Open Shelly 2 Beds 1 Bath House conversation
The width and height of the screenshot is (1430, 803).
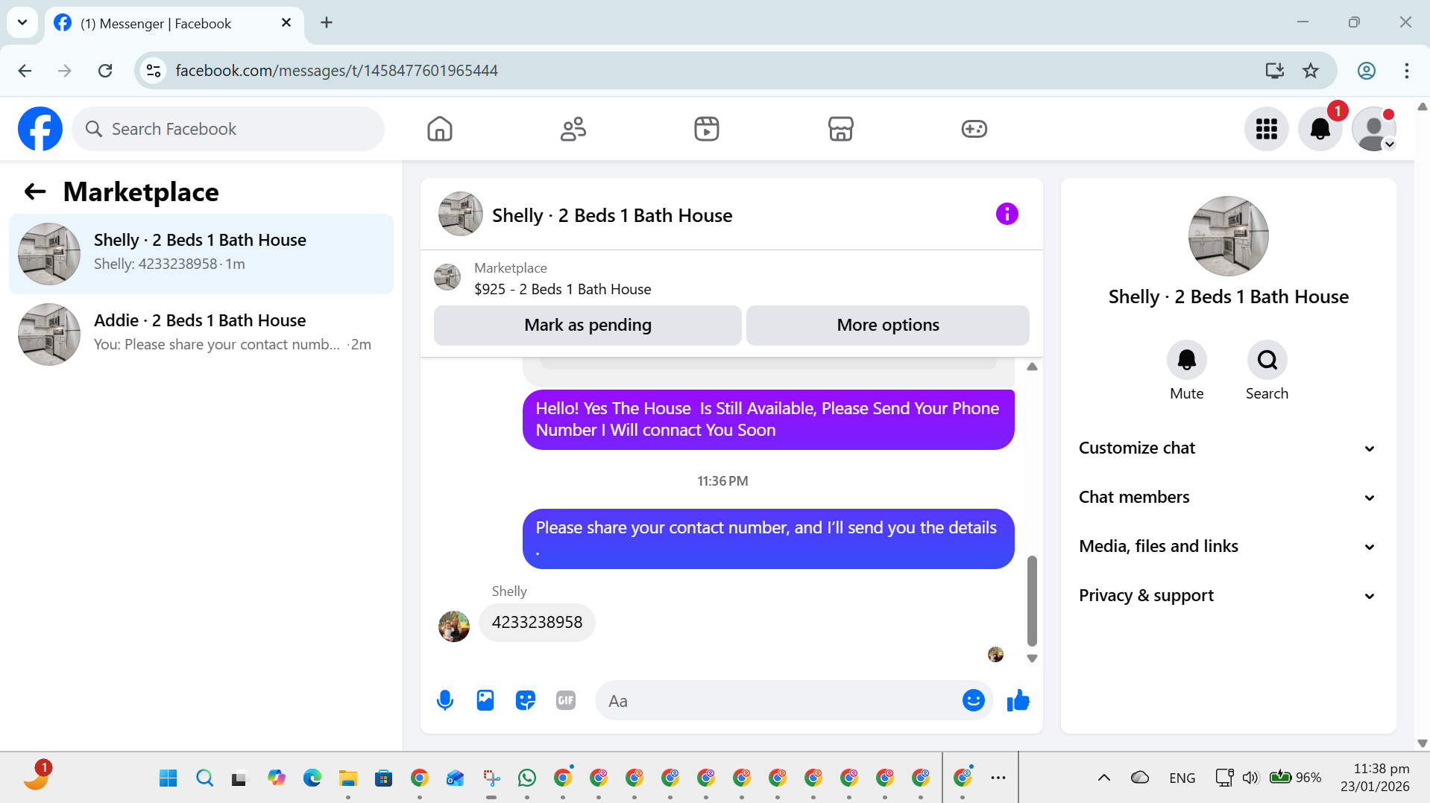(201, 253)
